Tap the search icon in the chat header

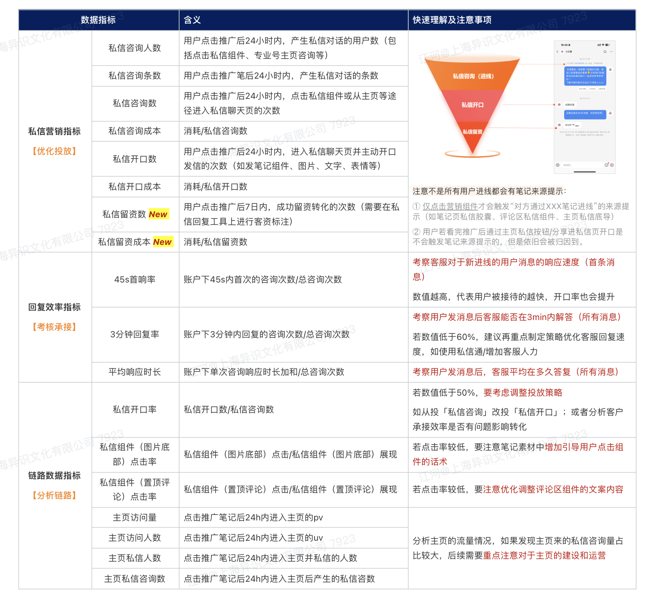605,51
